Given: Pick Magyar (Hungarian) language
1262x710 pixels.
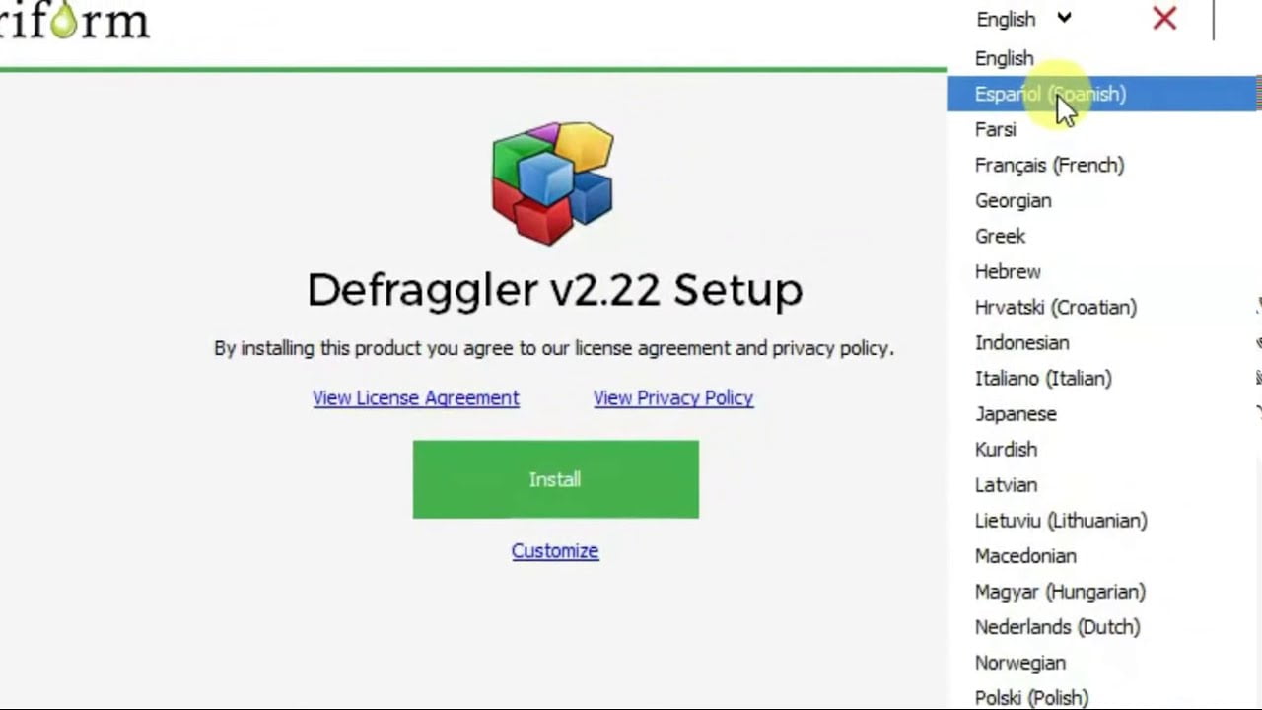Looking at the screenshot, I should [x=1103, y=591].
